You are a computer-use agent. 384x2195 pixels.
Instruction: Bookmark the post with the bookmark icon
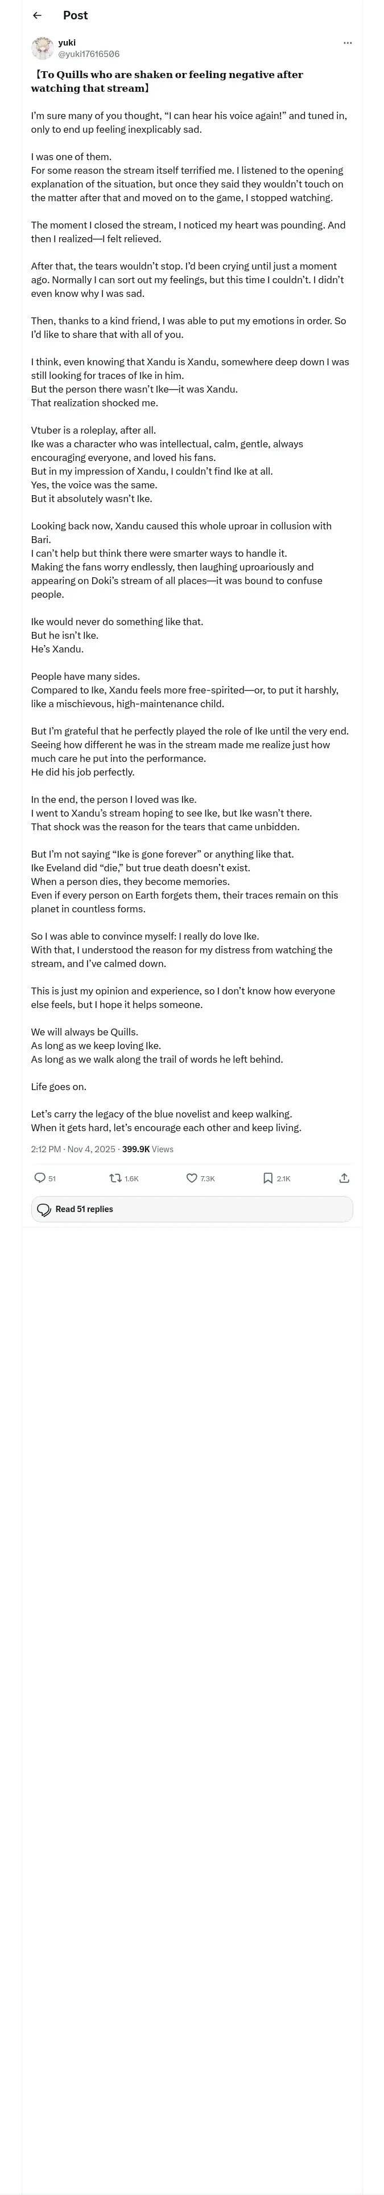point(267,1178)
